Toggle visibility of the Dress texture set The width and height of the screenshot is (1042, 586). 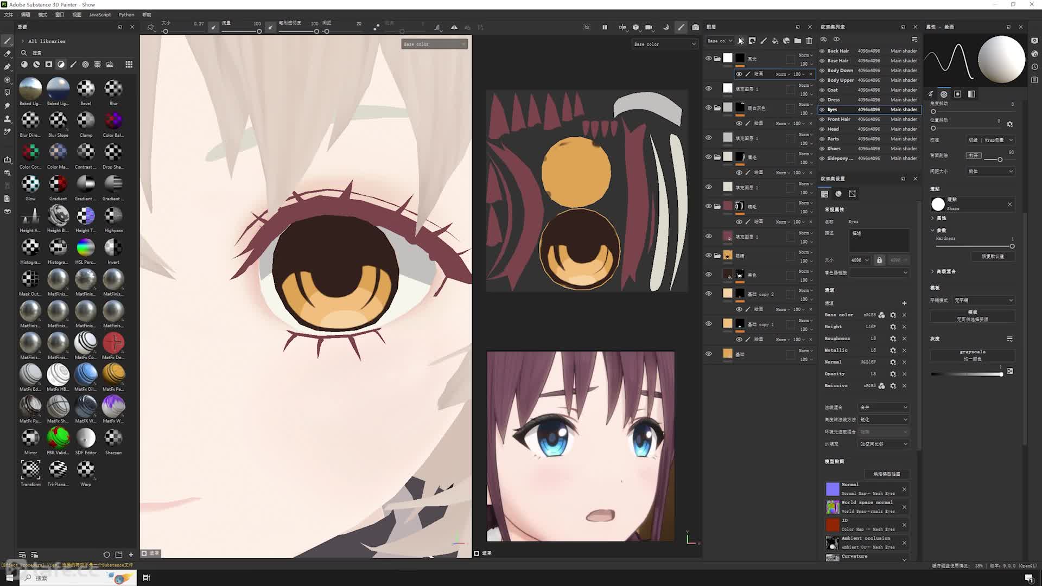coord(822,100)
